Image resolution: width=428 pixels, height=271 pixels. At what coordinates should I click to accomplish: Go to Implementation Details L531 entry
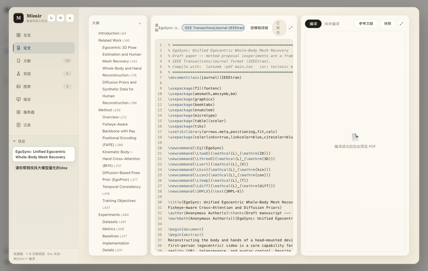click(116, 247)
